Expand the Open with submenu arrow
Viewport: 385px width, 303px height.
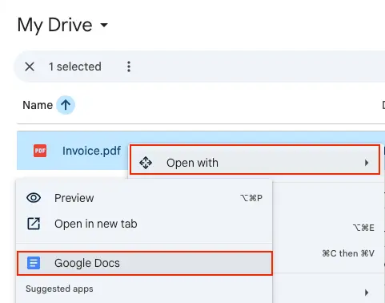coord(367,163)
